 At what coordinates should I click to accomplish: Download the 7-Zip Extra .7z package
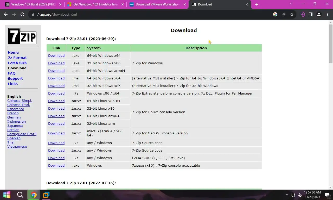point(56,93)
